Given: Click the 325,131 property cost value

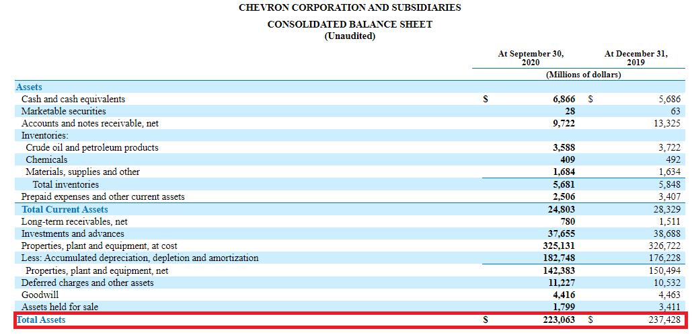Looking at the screenshot, I should pos(560,246).
